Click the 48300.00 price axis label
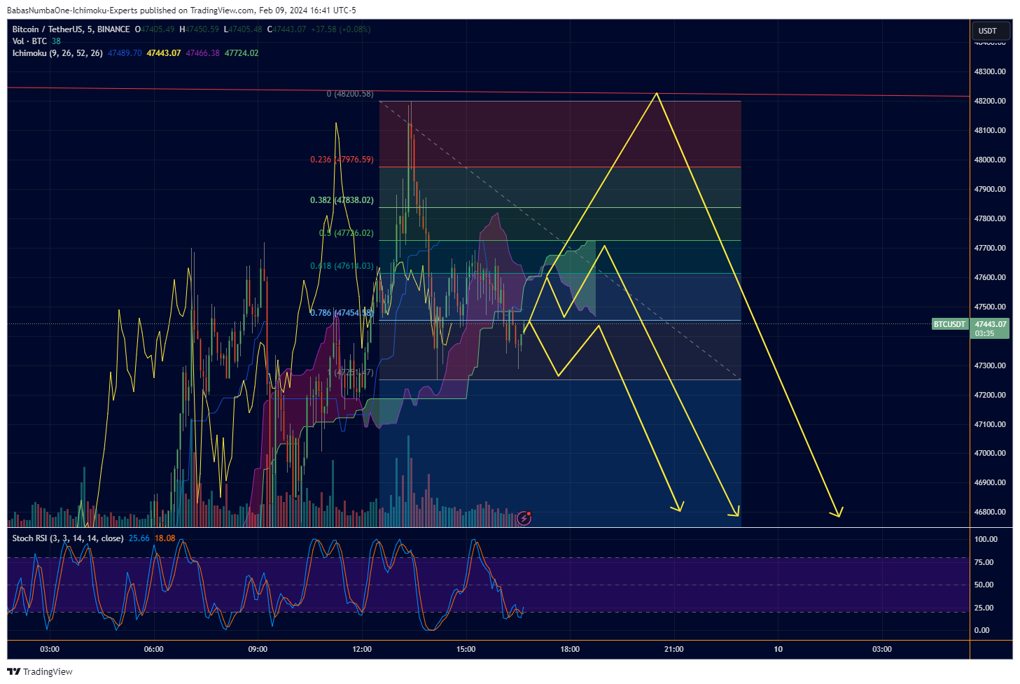The height and width of the screenshot is (684, 1020). coord(991,71)
